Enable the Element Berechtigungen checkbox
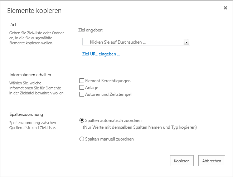Screen dimensions: 233x177 pyautogui.click(x=82, y=81)
